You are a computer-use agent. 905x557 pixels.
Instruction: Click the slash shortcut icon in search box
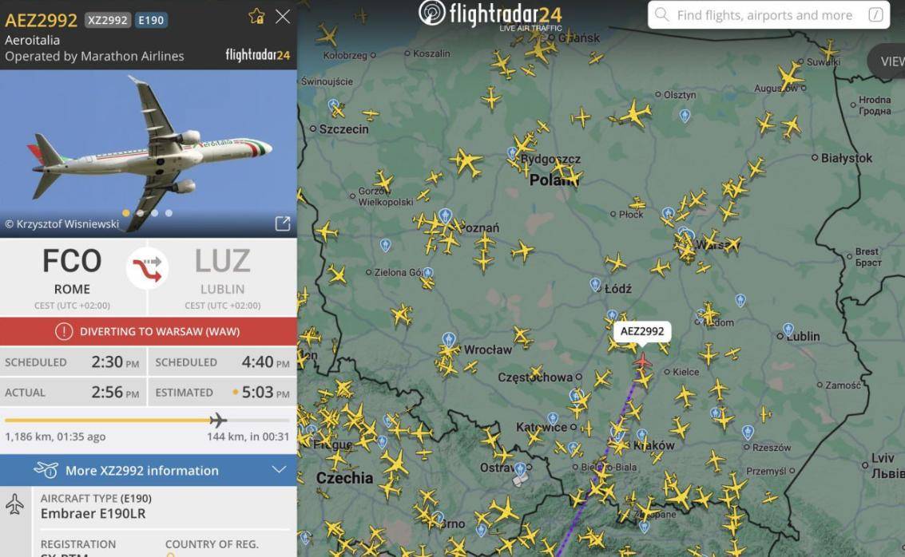tap(875, 15)
